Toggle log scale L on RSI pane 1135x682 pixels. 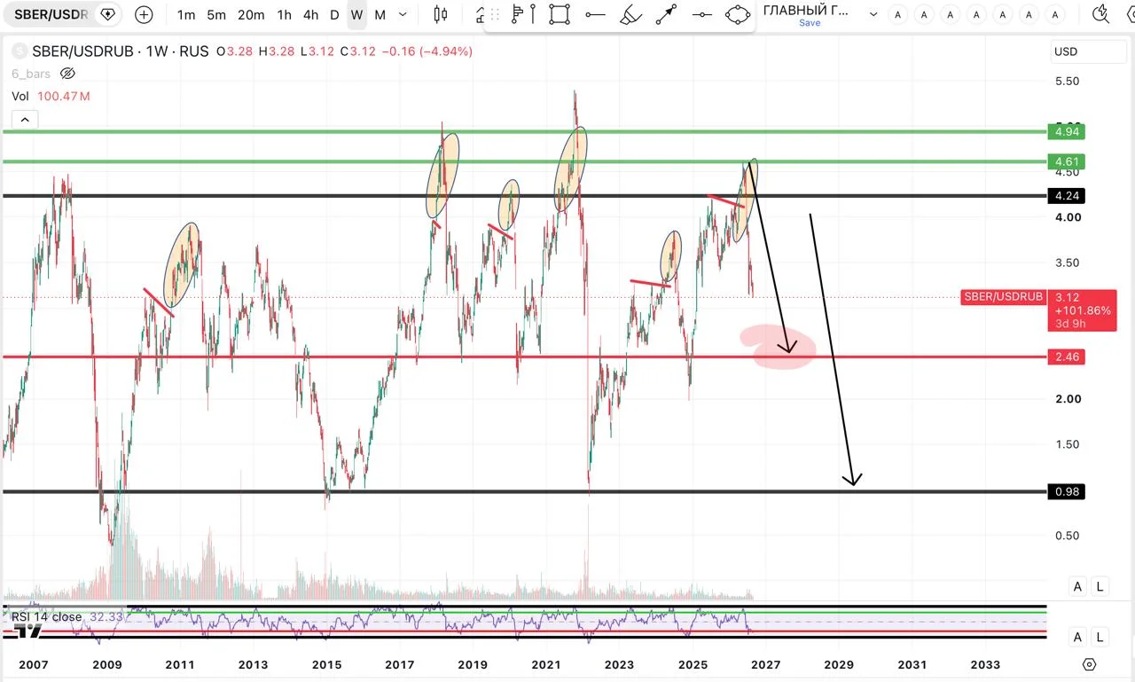pyautogui.click(x=1100, y=637)
